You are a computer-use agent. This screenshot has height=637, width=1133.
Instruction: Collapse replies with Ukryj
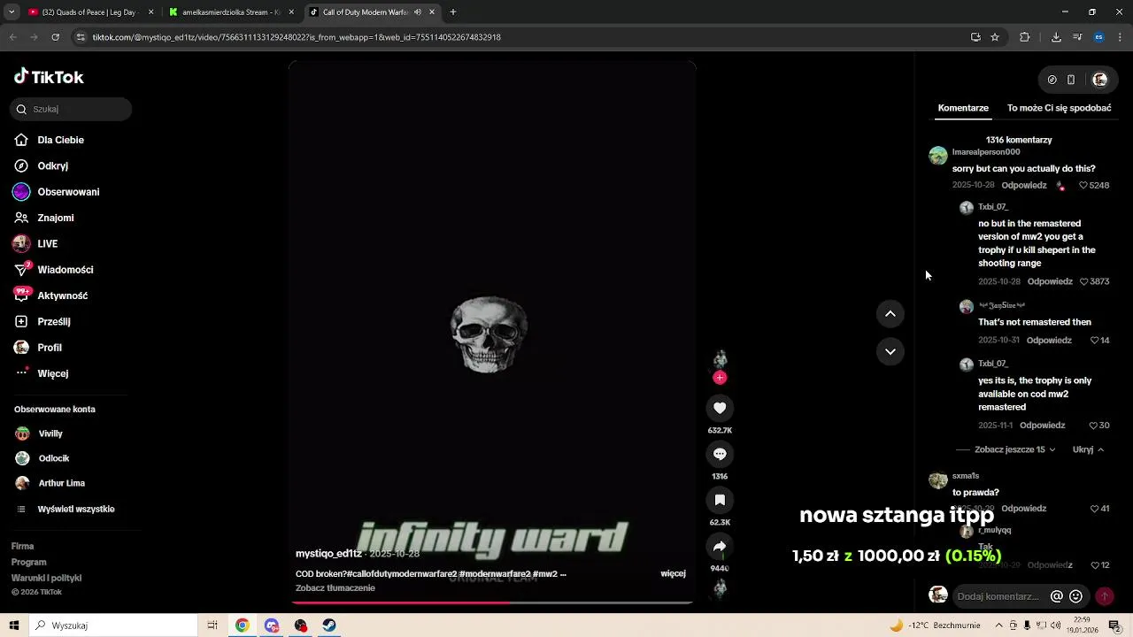(x=1088, y=449)
